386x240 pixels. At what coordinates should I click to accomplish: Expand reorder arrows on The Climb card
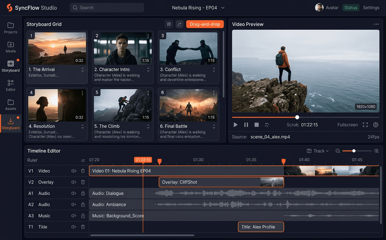(x=148, y=126)
